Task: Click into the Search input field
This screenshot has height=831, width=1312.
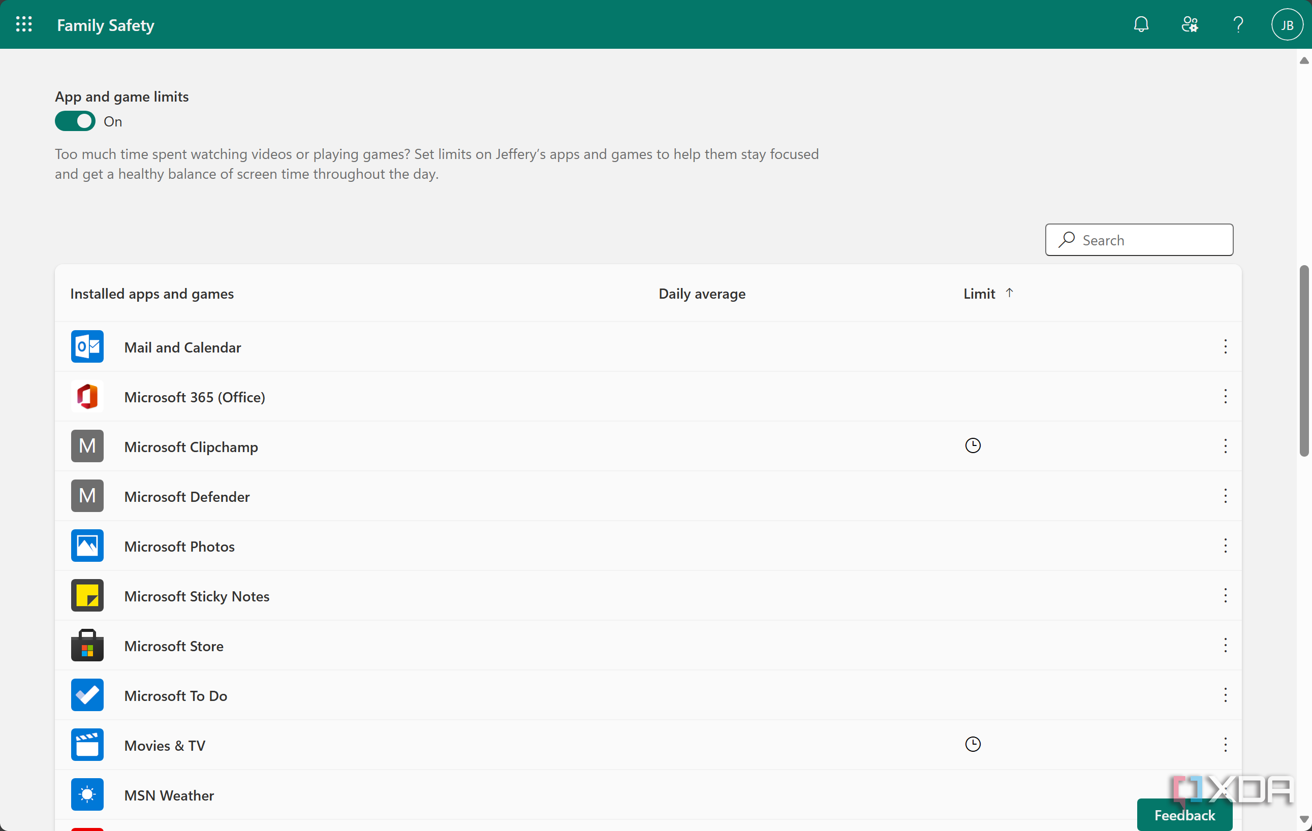Action: [x=1139, y=240]
